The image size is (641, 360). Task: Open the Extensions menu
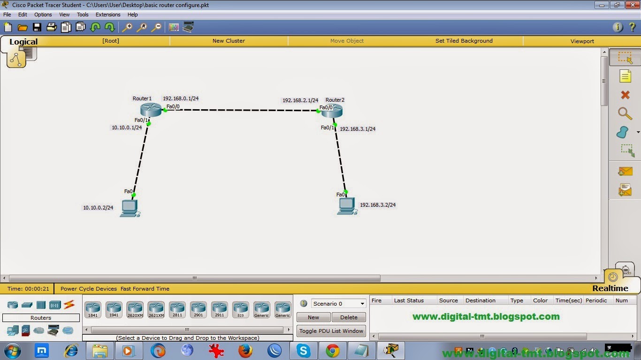[108, 15]
